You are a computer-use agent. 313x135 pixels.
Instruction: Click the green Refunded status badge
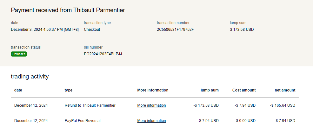coord(19,54)
